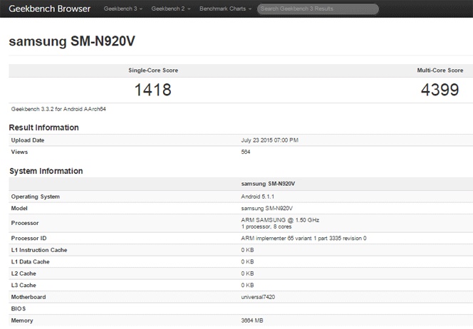Select the Motherboard label
Image resolution: width=473 pixels, height=329 pixels.
tap(28, 297)
